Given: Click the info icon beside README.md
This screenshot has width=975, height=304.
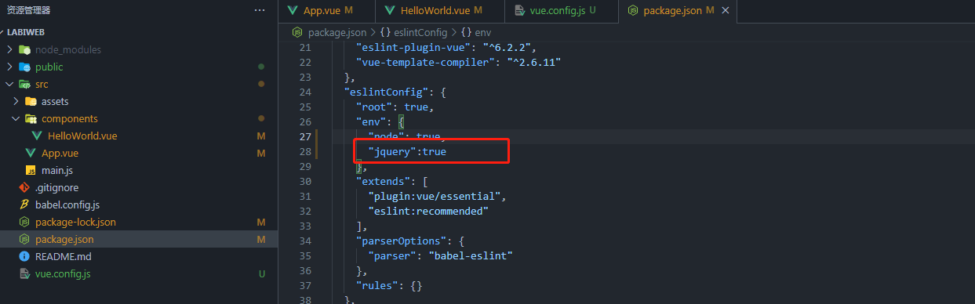Looking at the screenshot, I should (x=24, y=256).
